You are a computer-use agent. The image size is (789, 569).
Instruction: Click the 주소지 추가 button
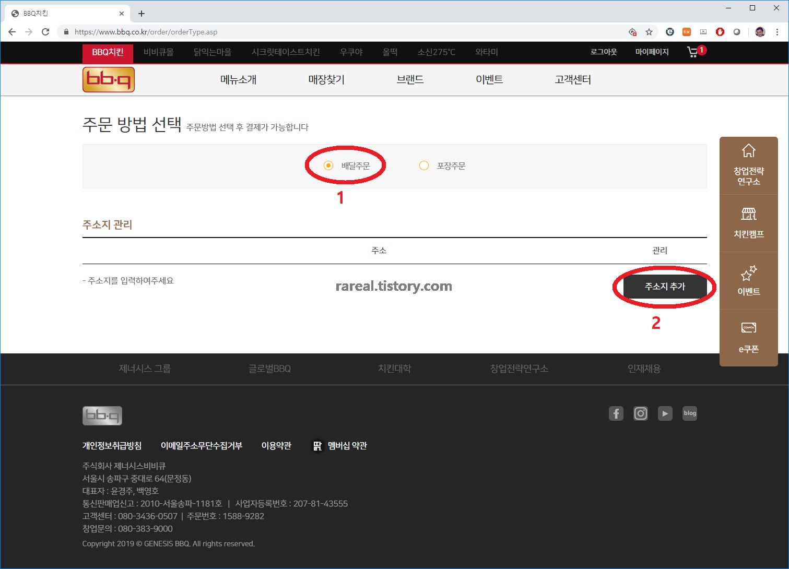(x=665, y=286)
